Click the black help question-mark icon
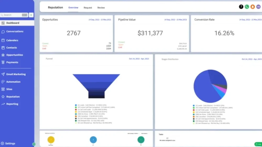The image size is (262, 147). [241, 7]
